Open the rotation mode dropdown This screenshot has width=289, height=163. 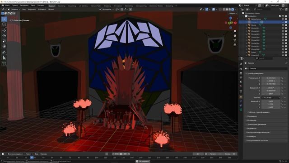(270, 98)
